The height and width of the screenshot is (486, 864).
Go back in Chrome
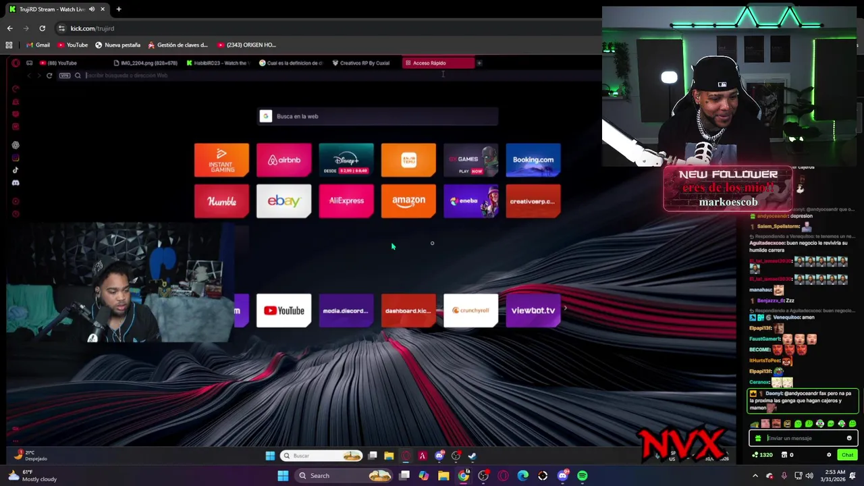click(x=9, y=28)
